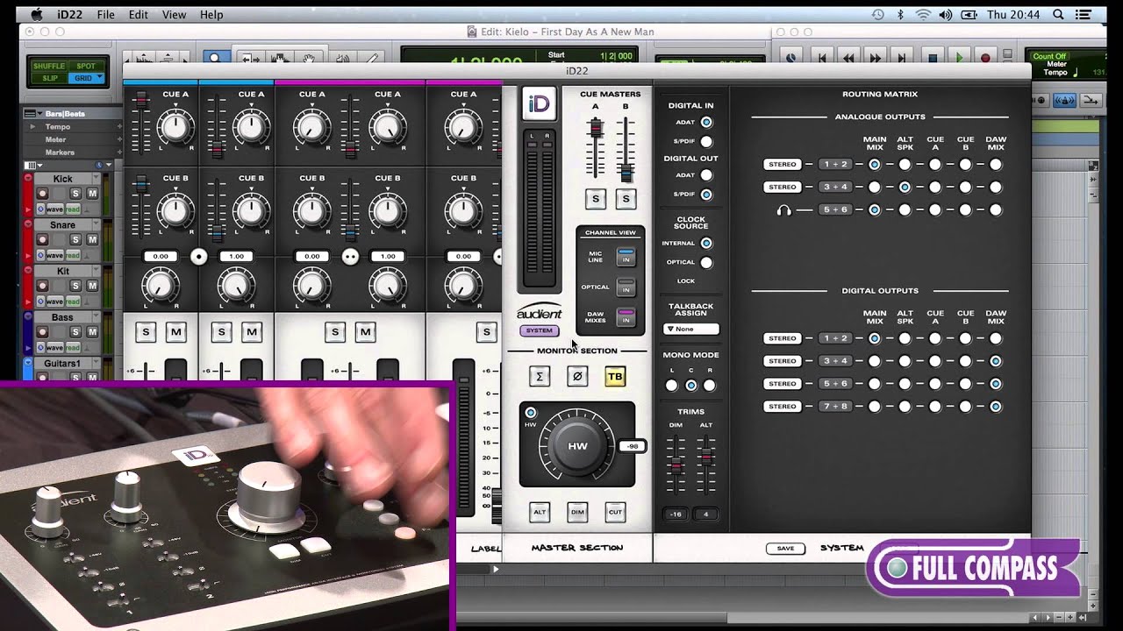Select ADAT under Digital In

pyautogui.click(x=706, y=123)
